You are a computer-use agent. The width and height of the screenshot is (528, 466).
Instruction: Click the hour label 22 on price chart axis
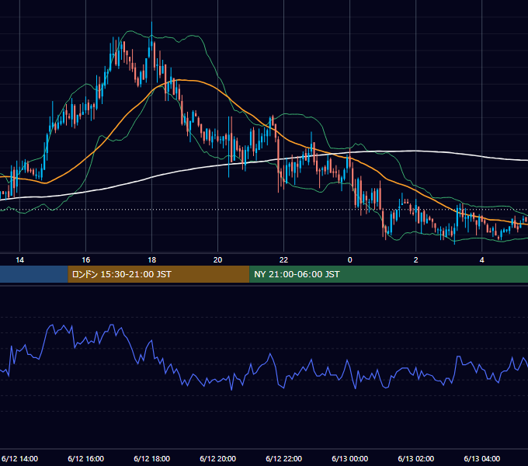point(284,260)
